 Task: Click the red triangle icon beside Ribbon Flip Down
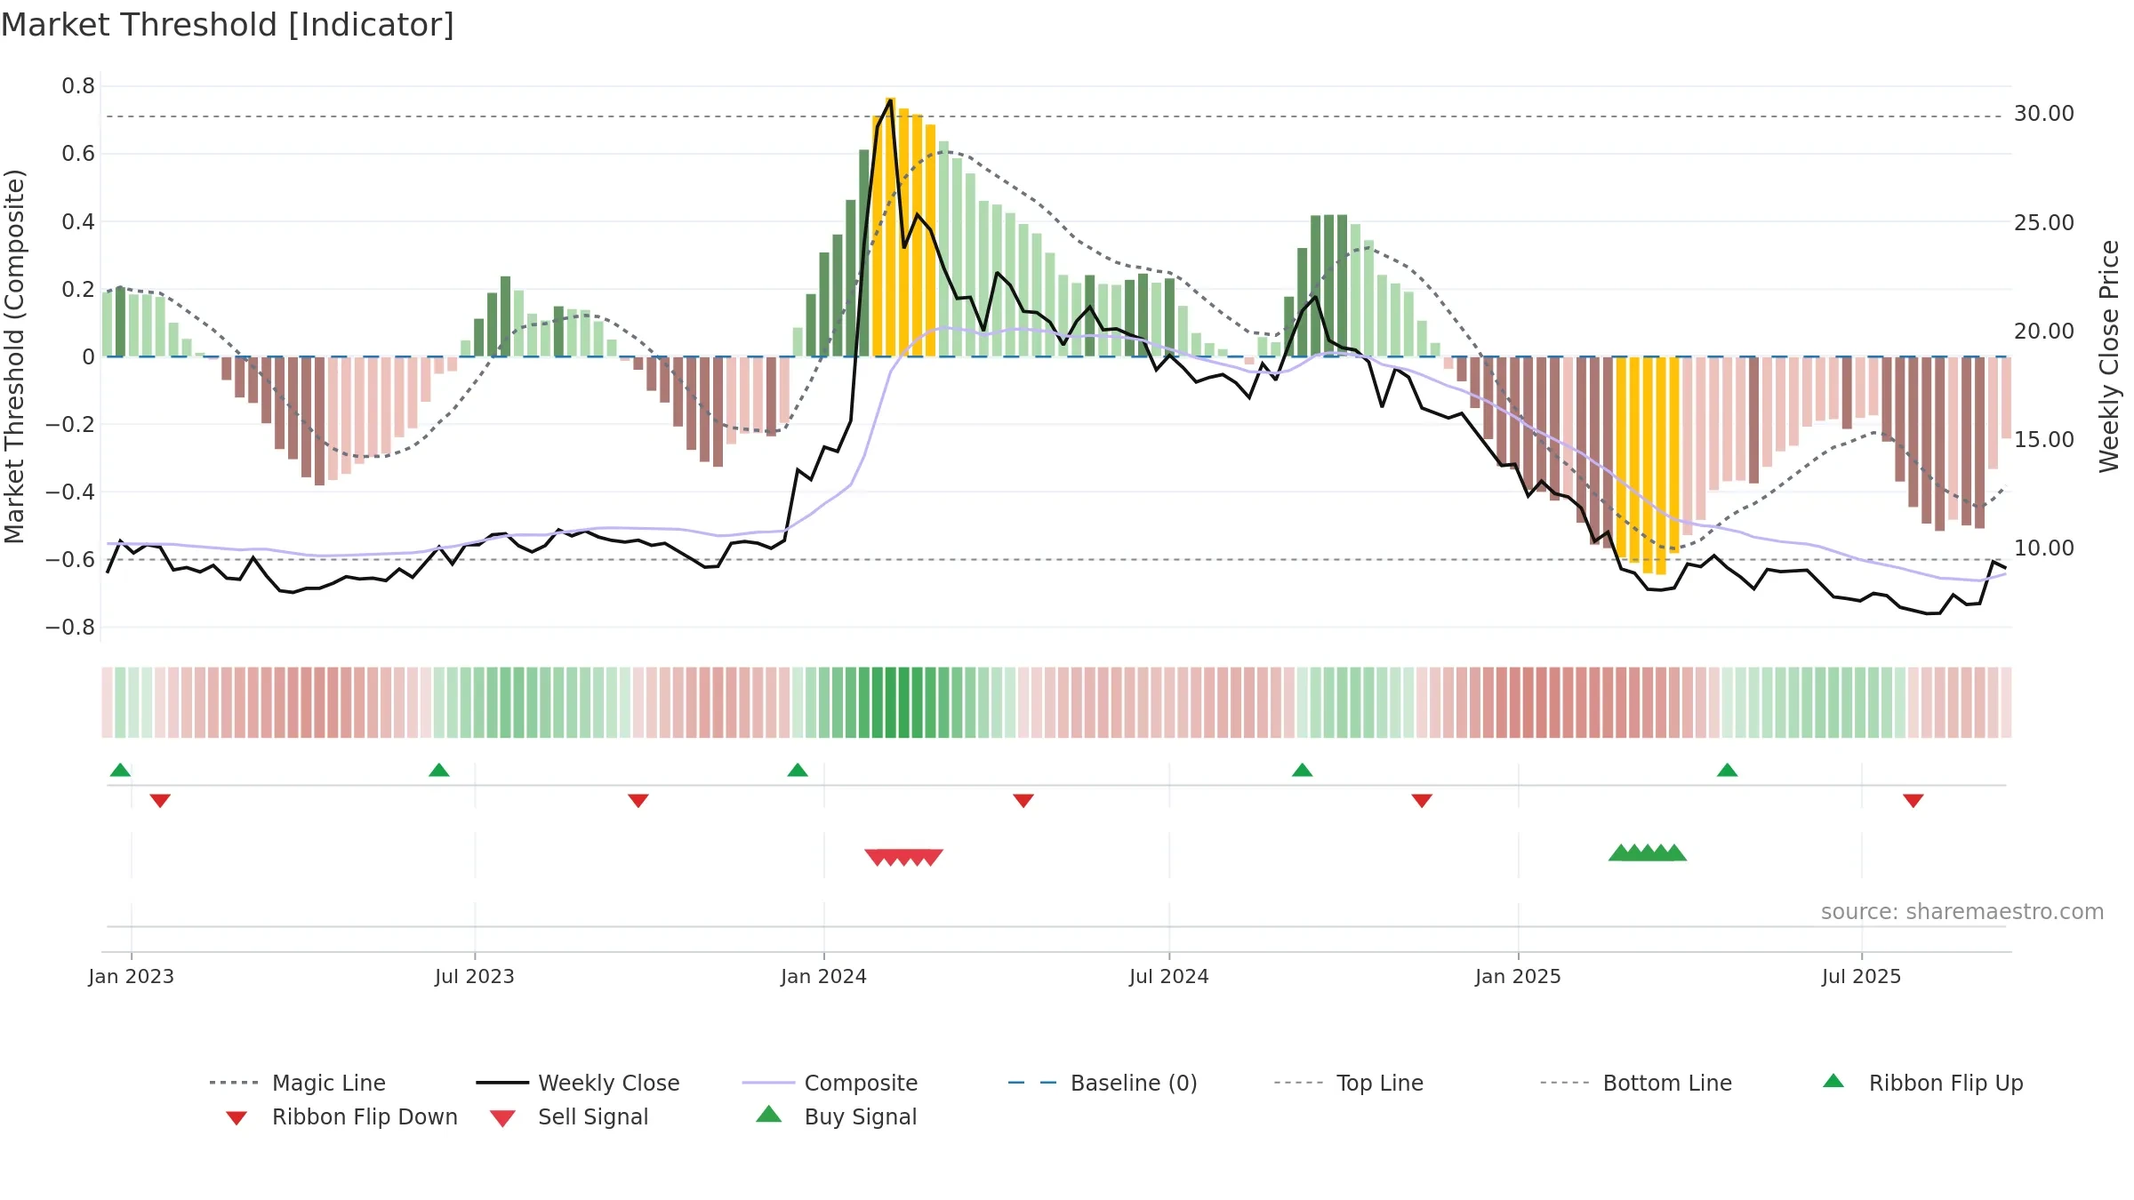[237, 1118]
